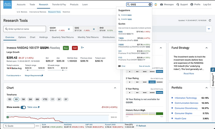
Task: Open Table view link
Action: pos(33,107)
